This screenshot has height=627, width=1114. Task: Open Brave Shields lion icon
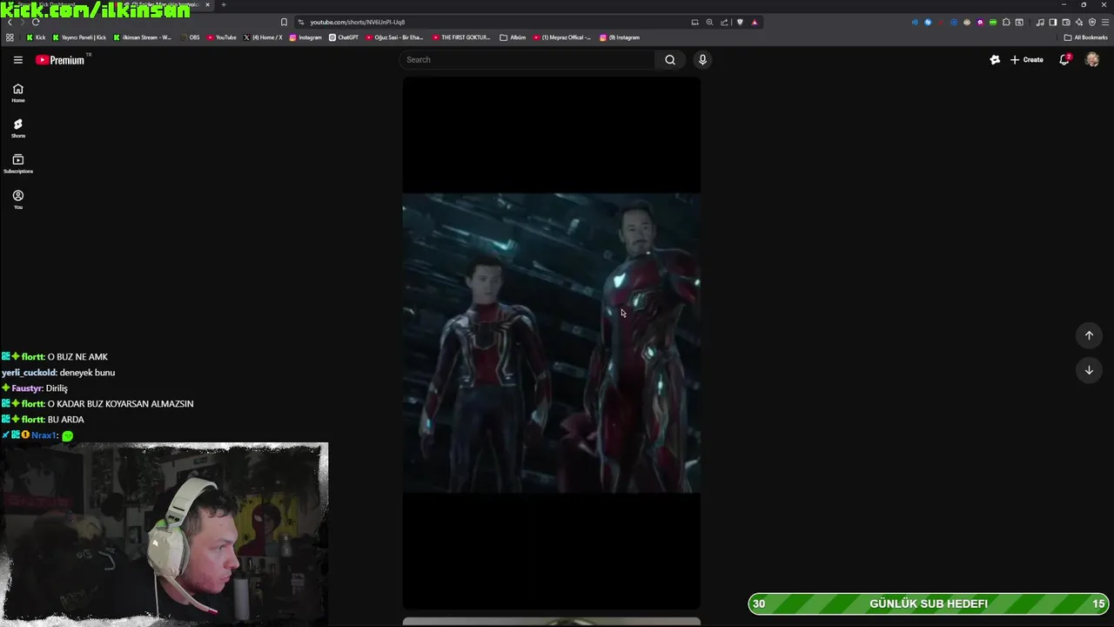coord(741,22)
